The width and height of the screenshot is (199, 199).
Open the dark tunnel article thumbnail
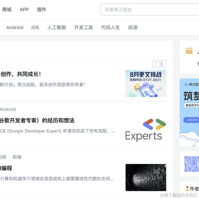pyautogui.click(x=146, y=177)
